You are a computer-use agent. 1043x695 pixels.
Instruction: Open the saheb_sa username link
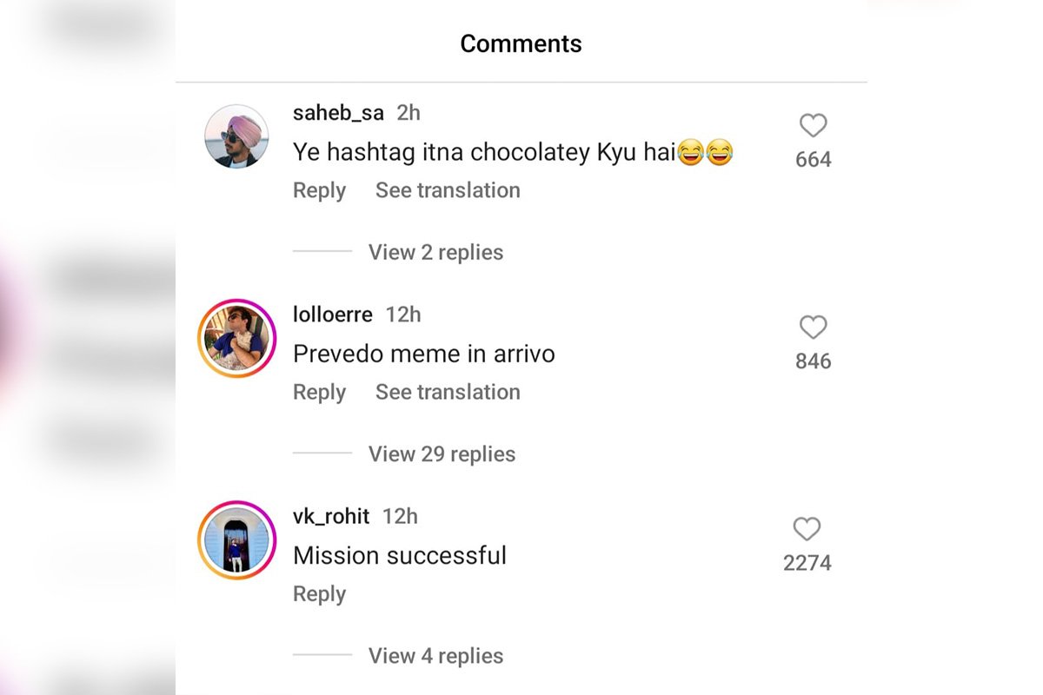click(x=338, y=113)
